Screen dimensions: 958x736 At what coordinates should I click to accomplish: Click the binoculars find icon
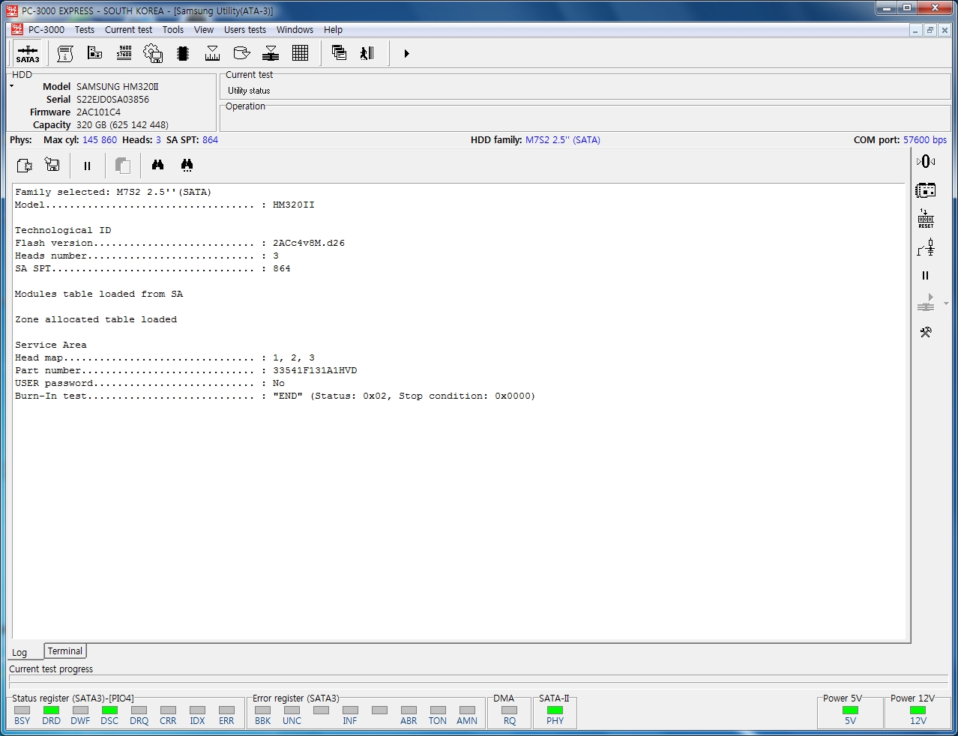click(157, 165)
